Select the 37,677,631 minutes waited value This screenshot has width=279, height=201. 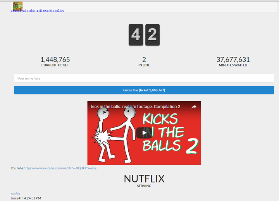[233, 60]
